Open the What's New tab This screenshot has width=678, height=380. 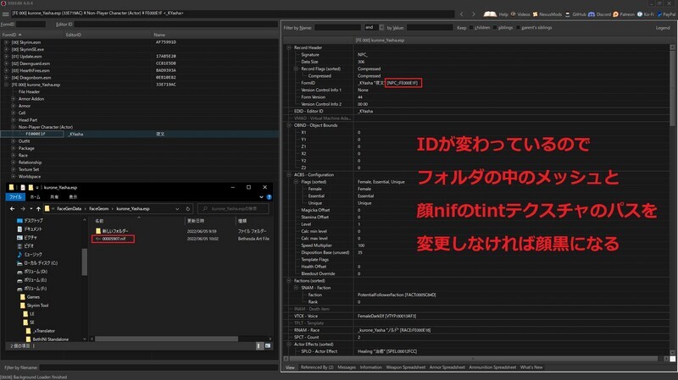pyautogui.click(x=531, y=367)
